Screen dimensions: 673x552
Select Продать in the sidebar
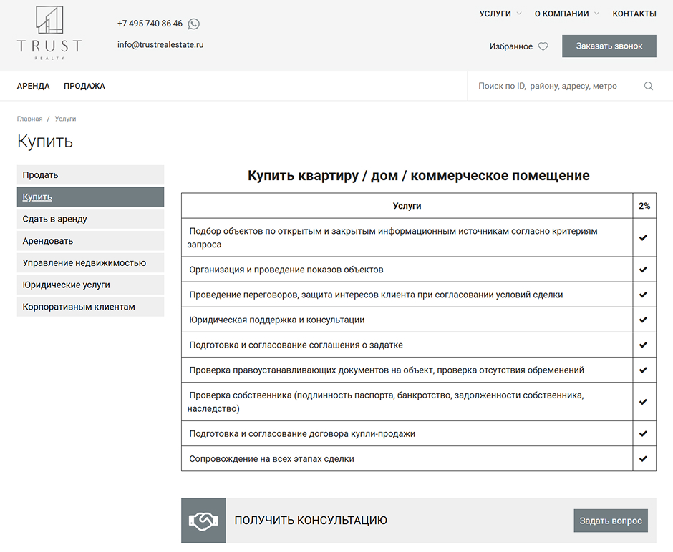point(90,175)
